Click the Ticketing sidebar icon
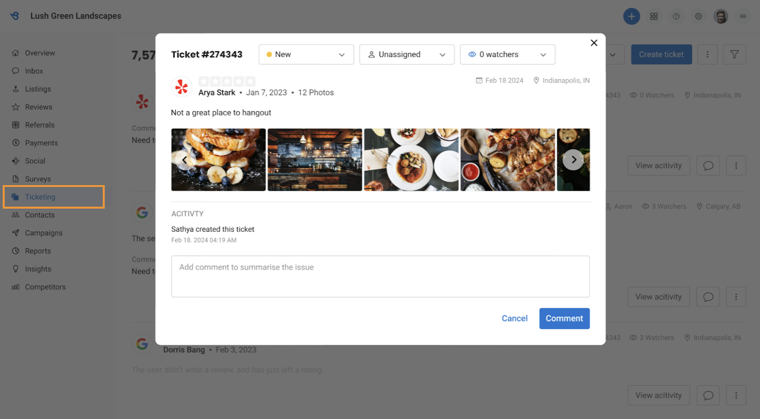Screen dimensions: 760x419 click(x=16, y=197)
